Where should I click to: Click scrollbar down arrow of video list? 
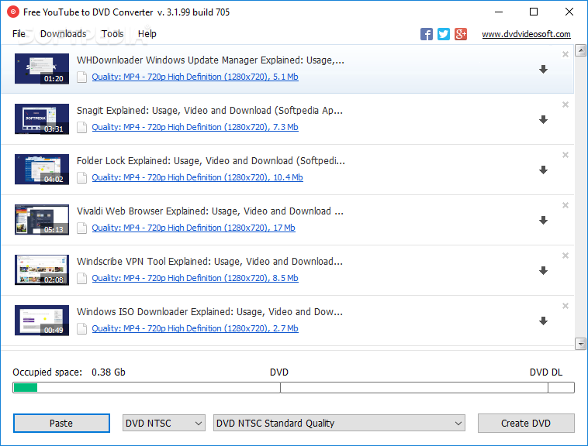pos(580,344)
